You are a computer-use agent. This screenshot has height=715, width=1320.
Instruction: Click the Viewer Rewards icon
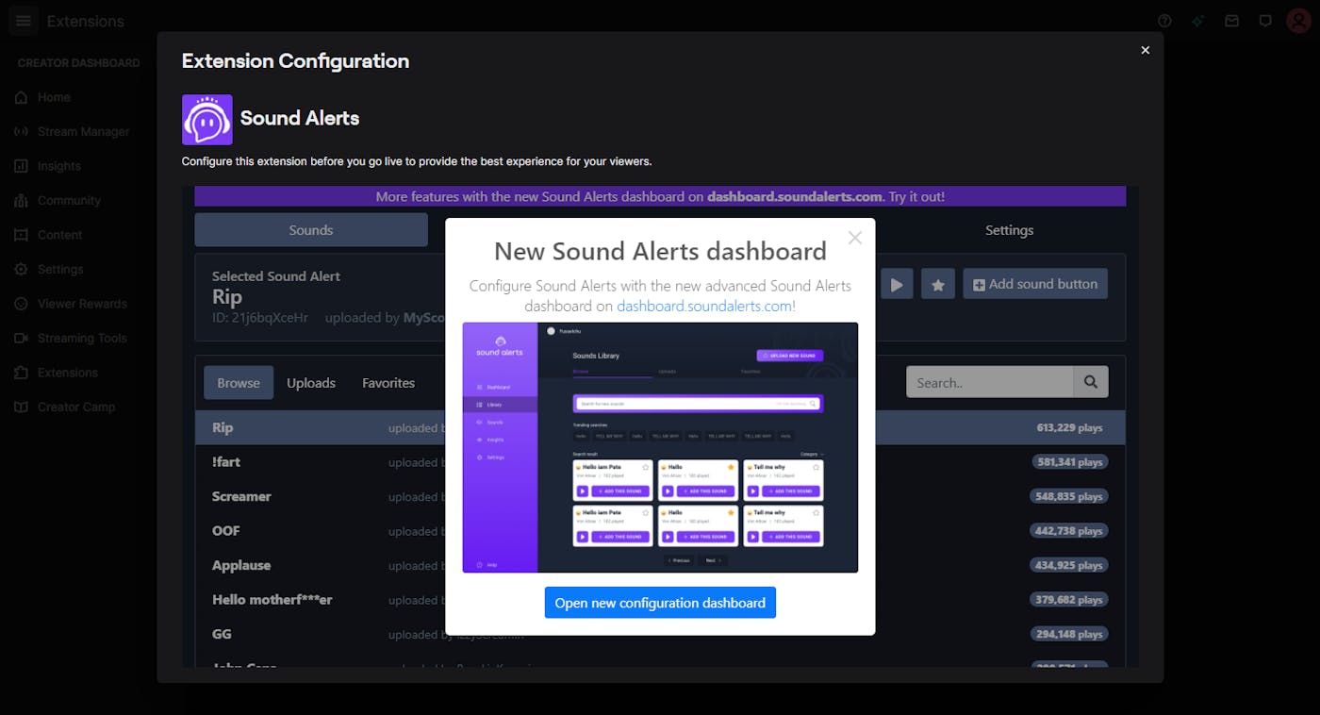(x=21, y=304)
